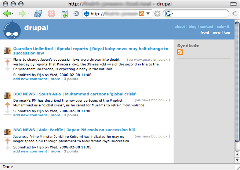Open the 'about' header link
This screenshot has width=240, height=170.
click(x=179, y=27)
